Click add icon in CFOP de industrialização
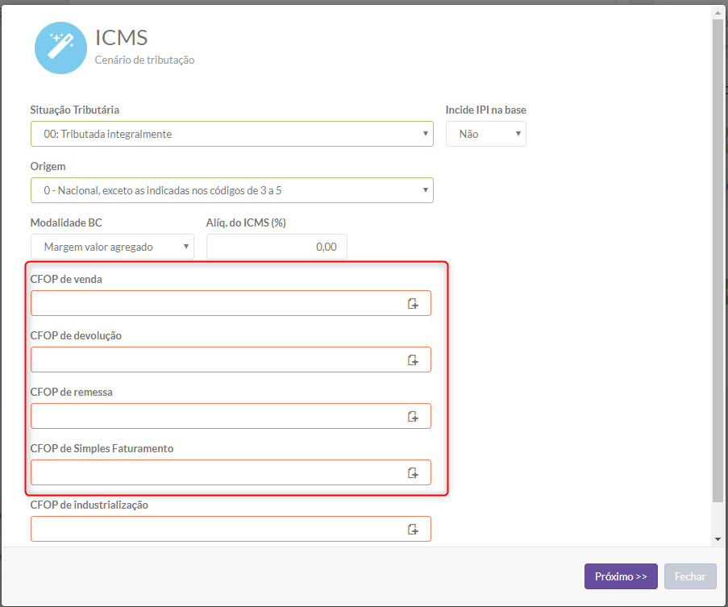 (413, 530)
